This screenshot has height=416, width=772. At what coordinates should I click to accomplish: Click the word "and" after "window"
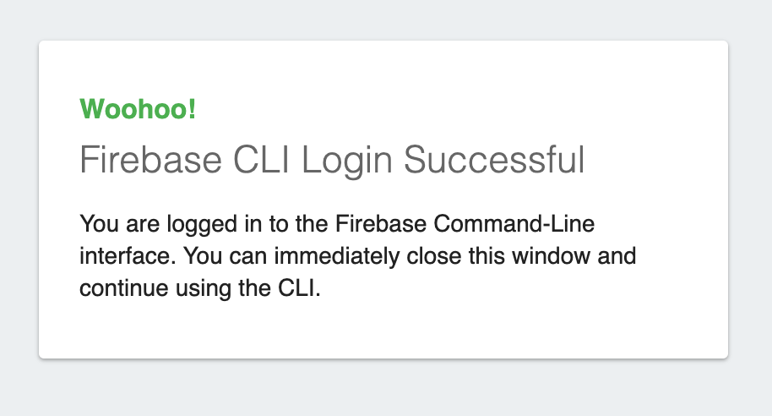click(618, 256)
